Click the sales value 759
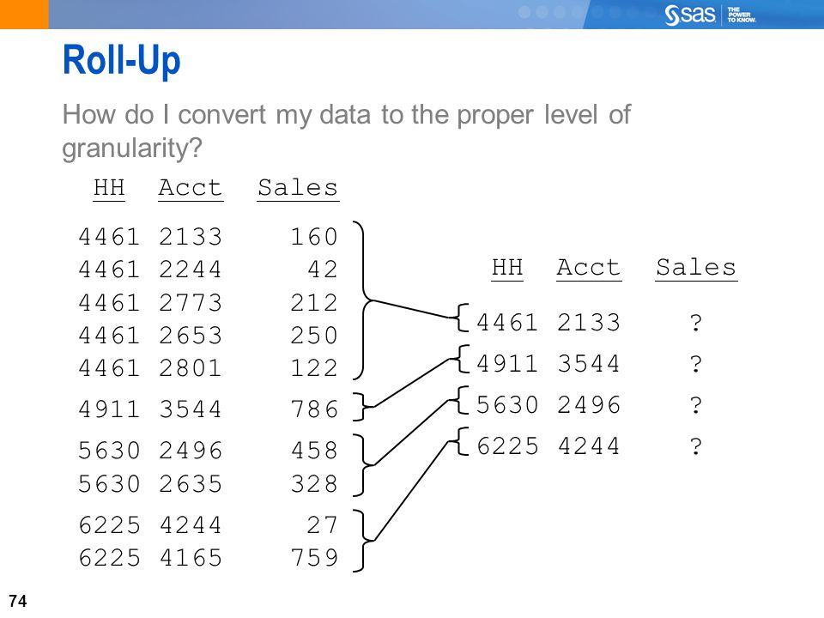The image size is (824, 618). (x=314, y=559)
